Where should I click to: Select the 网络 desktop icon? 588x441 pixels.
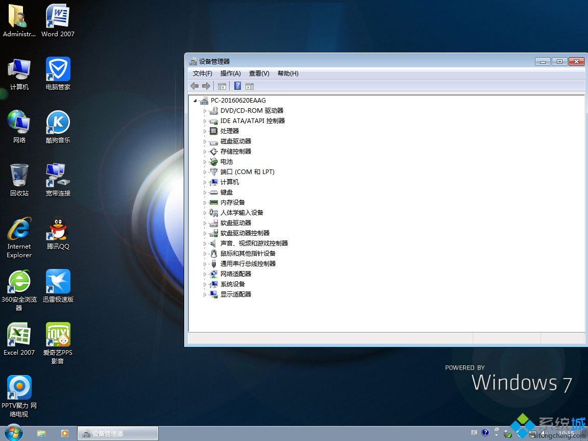[19, 127]
